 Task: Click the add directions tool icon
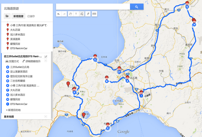(88, 14)
